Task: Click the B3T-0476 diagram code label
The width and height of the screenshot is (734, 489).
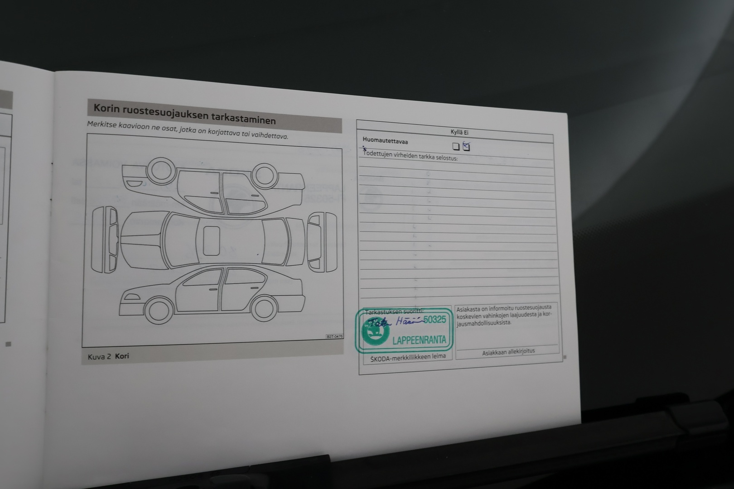Action: [x=334, y=336]
